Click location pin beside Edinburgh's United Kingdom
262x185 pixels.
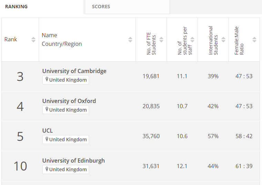(47, 169)
